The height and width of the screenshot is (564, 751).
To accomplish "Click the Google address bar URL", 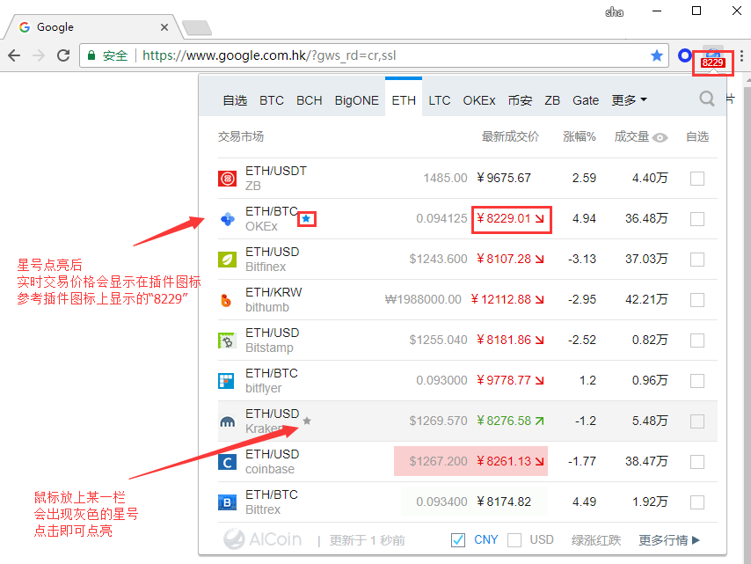I will [x=269, y=55].
